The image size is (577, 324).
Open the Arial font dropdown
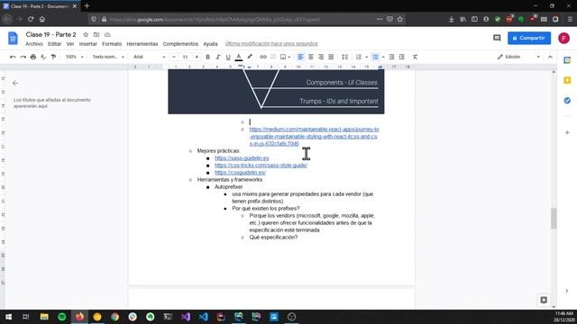click(x=149, y=57)
